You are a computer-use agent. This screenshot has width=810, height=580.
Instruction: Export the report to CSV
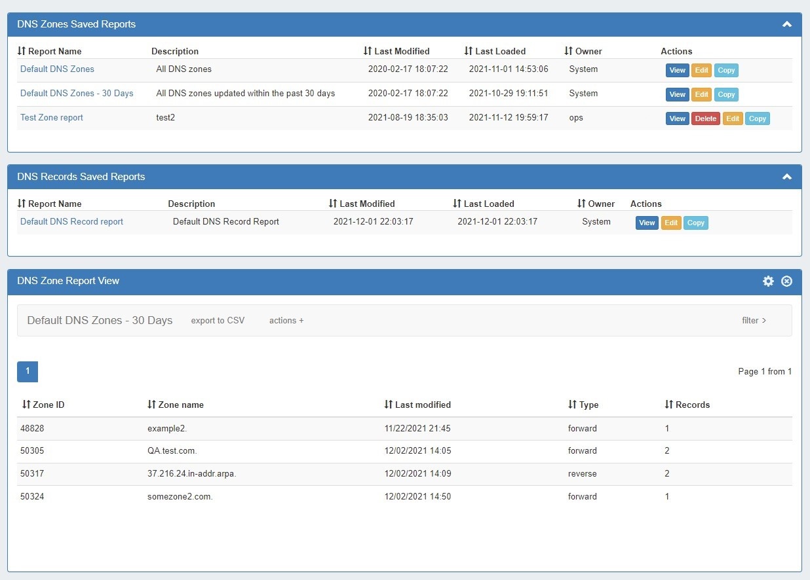coord(218,321)
